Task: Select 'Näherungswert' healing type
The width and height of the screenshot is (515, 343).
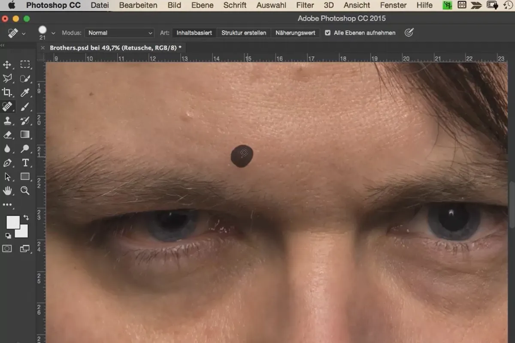Action: click(x=295, y=33)
